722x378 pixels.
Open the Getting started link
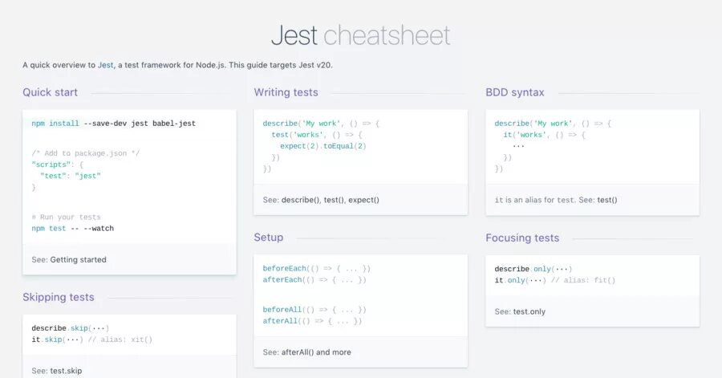point(79,260)
